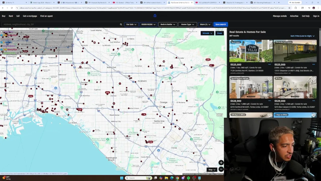
Task: Save the $525,000 Cerritos Ave listing with the heart
Action: [x=270, y=43]
